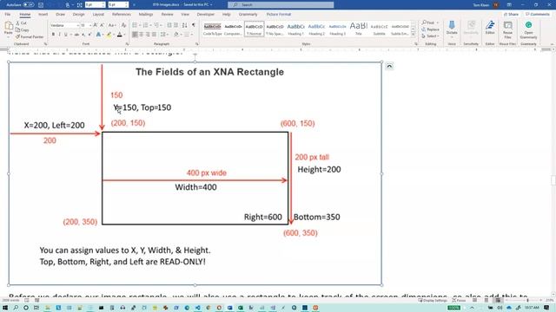This screenshot has width=556, height=312.
Task: Click the Replace command
Action: pos(431,29)
